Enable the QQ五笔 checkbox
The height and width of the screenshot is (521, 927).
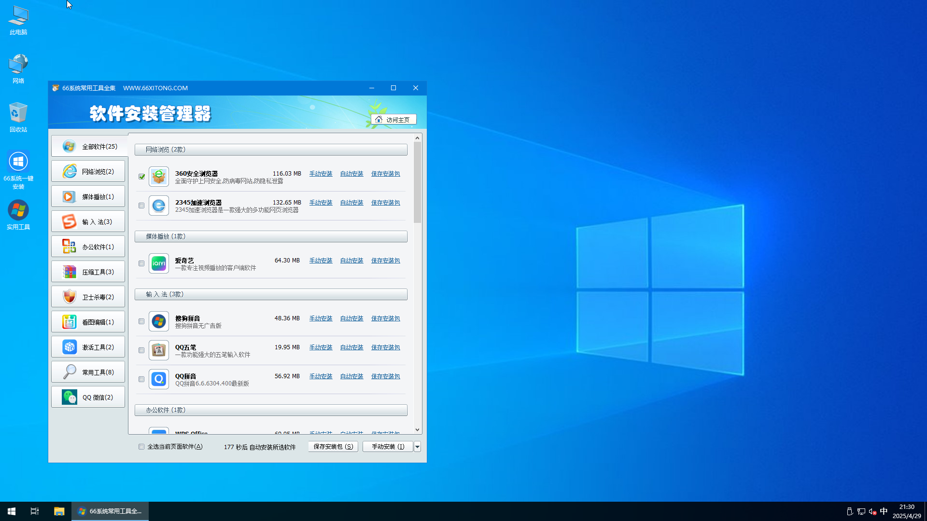click(141, 350)
